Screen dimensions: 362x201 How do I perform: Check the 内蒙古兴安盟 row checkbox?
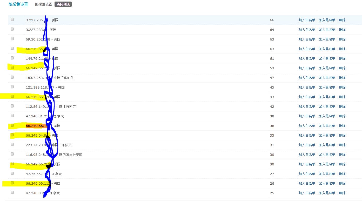tap(12, 154)
